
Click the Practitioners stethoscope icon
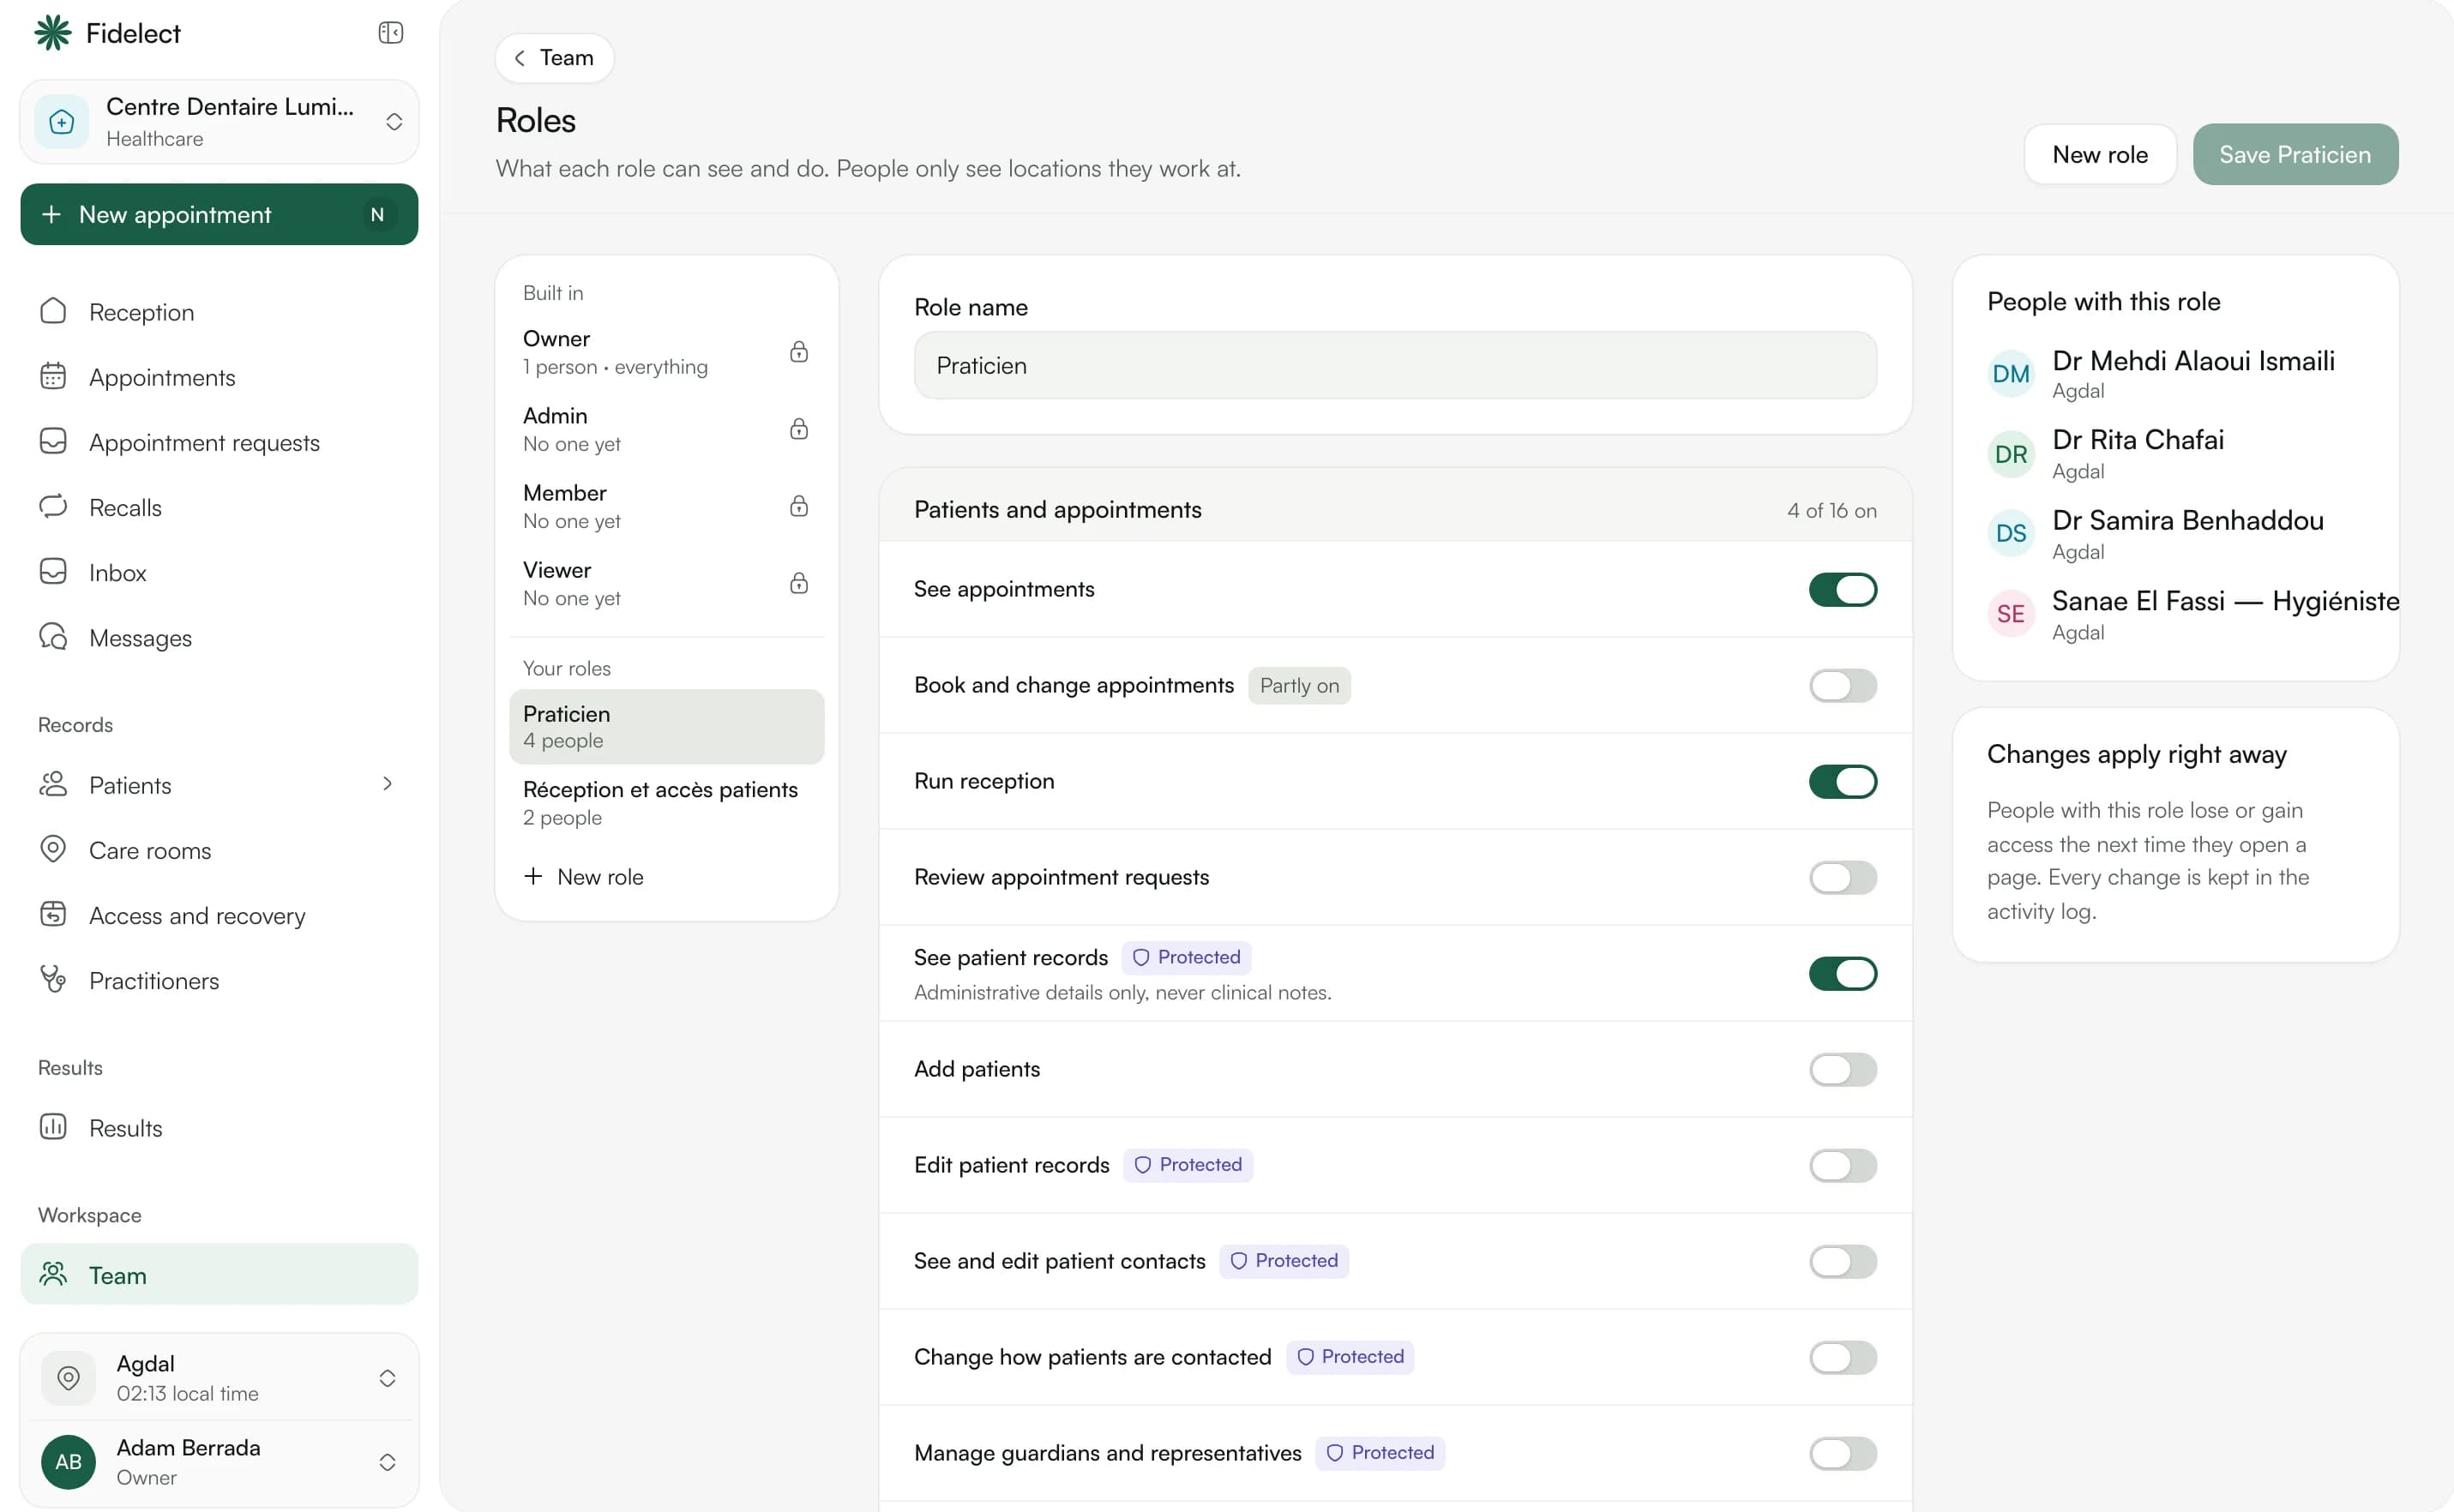(x=53, y=979)
